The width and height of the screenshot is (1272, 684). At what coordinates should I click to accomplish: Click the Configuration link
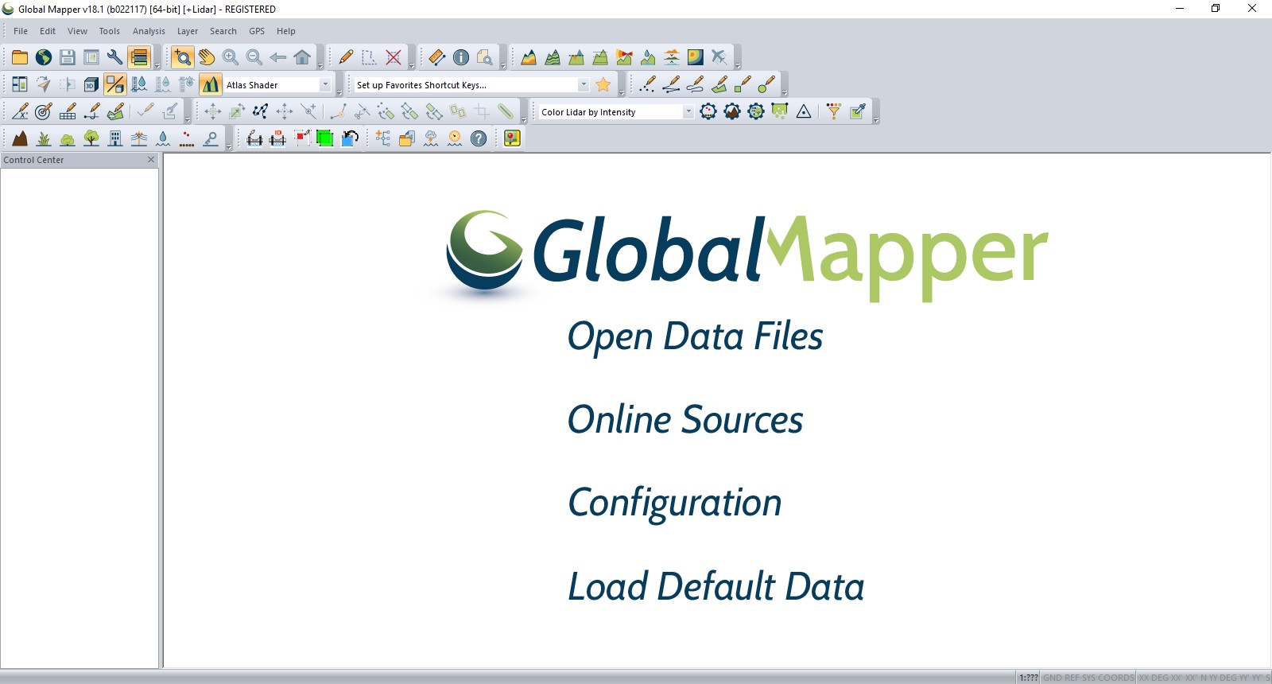675,503
